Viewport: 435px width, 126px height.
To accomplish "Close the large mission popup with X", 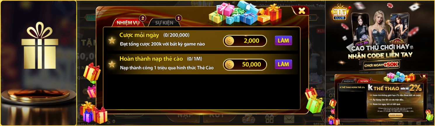I will tap(302, 11).
